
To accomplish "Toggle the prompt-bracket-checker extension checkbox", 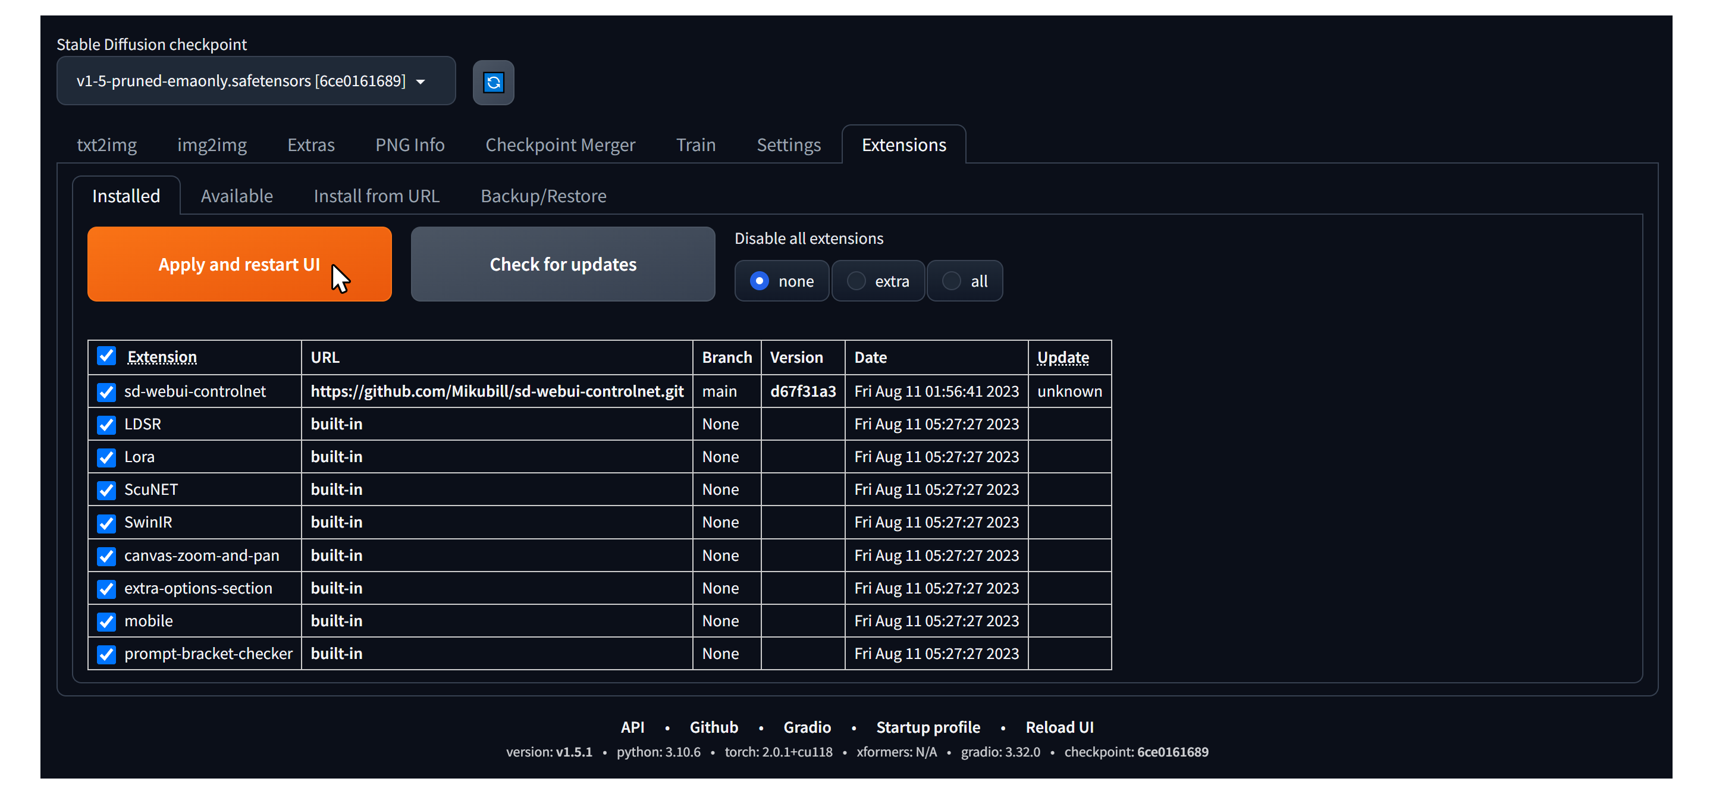I will (106, 654).
